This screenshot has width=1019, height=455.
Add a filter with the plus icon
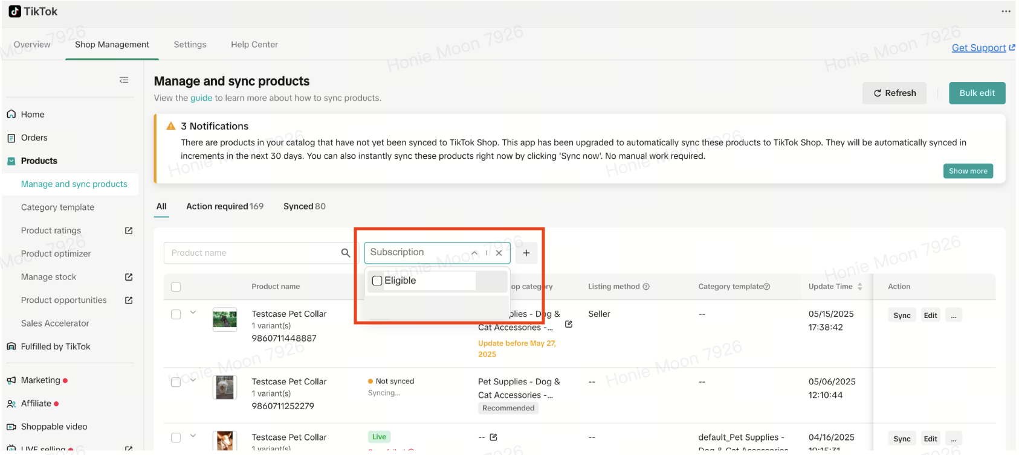point(526,253)
